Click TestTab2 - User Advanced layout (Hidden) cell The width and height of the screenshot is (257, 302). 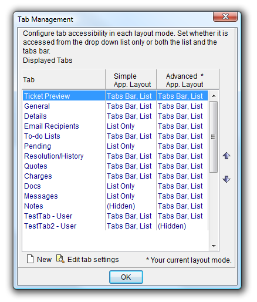(172, 226)
